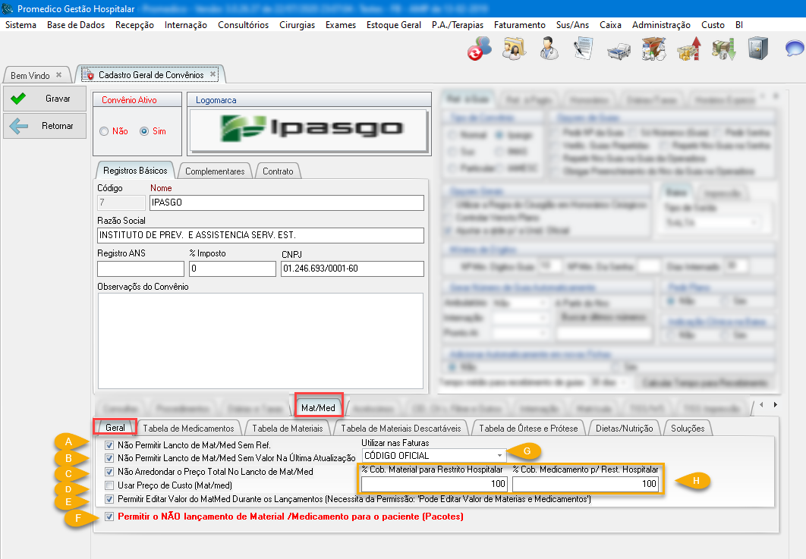Screen dimensions: 806x559
Task: Uncheck 'Não Permitir Lancto de Mat/Med Sem Ref.'
Action: tap(110, 445)
